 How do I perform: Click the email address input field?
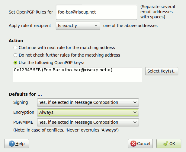click(x=96, y=12)
